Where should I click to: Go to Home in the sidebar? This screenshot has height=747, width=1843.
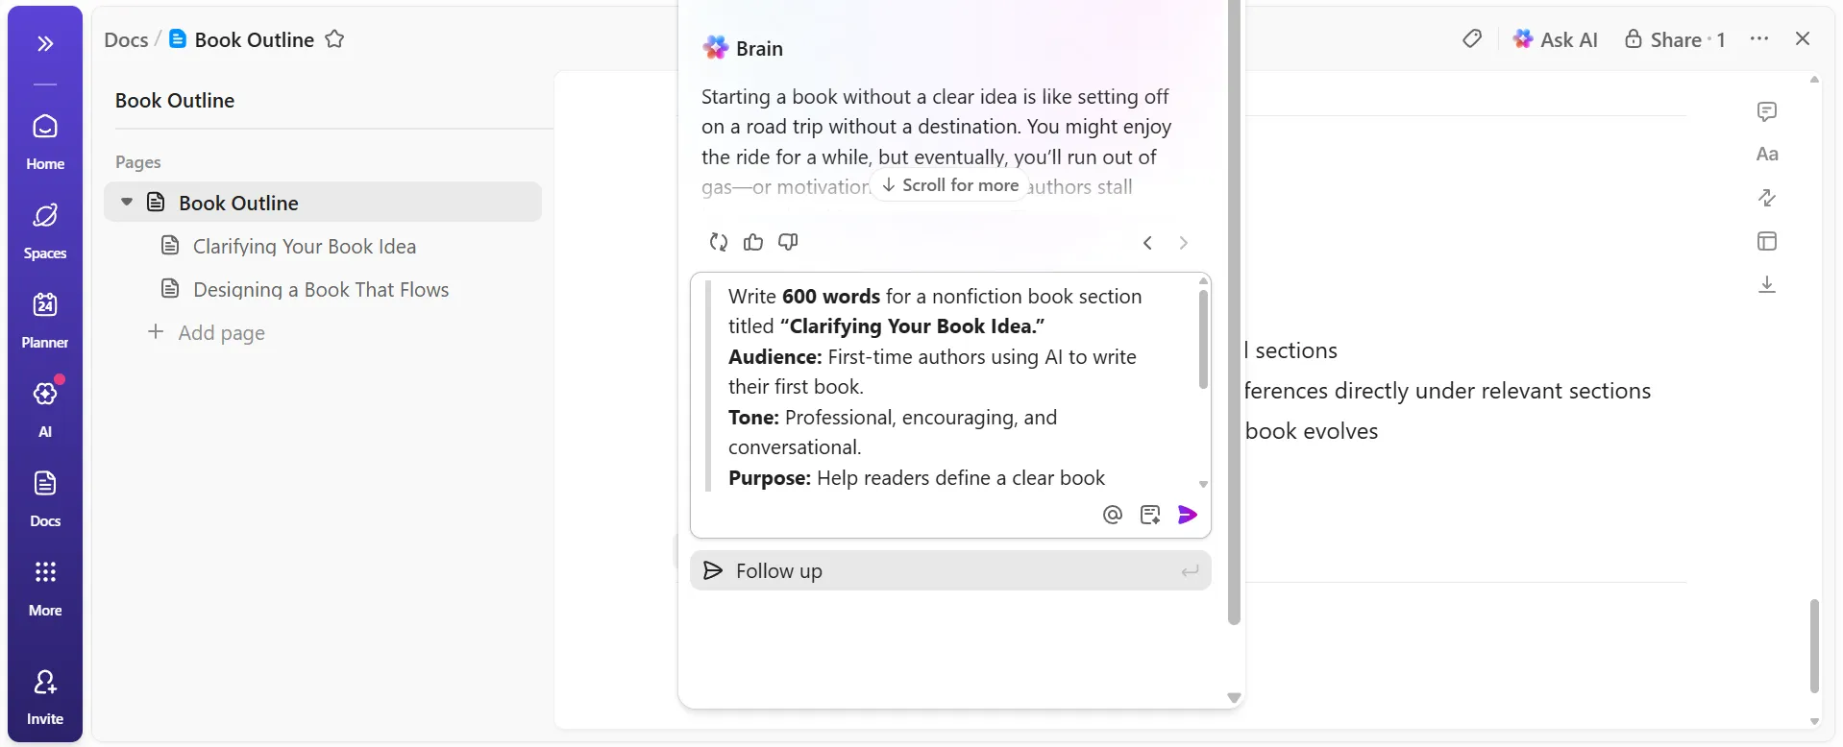45,142
